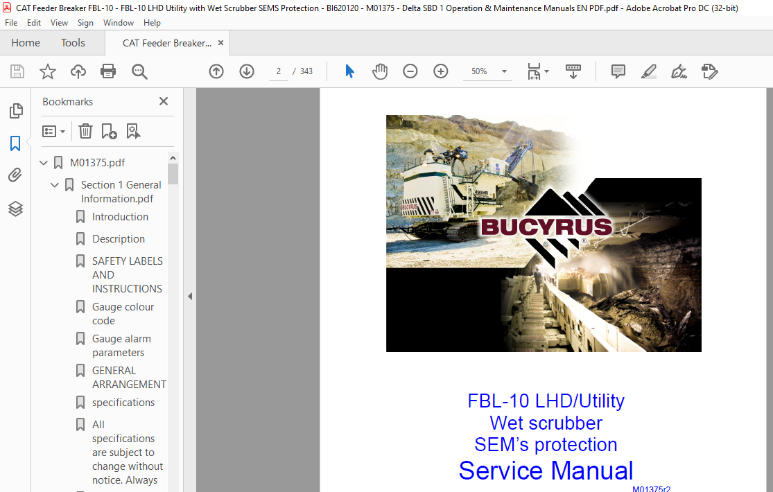Image resolution: width=773 pixels, height=492 pixels.
Task: Collapse Section 1 General Information bookmark
Action: (55, 185)
